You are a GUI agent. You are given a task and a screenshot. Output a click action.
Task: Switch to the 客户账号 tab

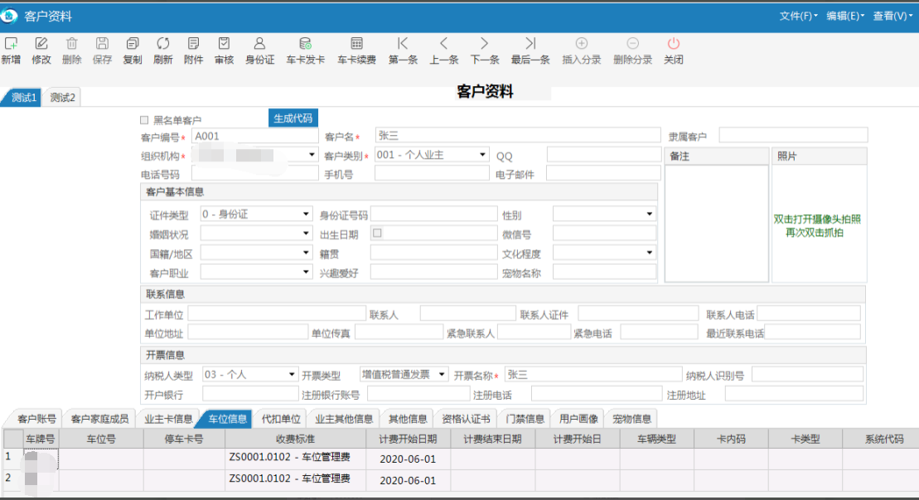point(36,419)
